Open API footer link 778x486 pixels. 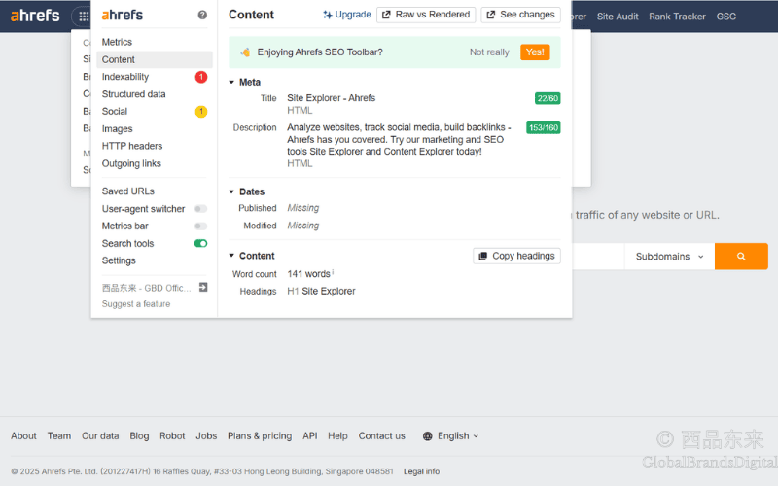[x=310, y=435]
